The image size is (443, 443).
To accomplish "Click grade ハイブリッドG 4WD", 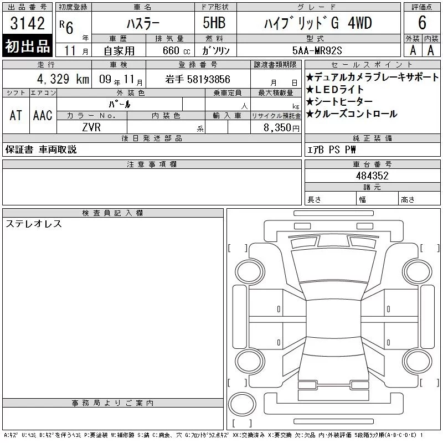I will (x=318, y=23).
